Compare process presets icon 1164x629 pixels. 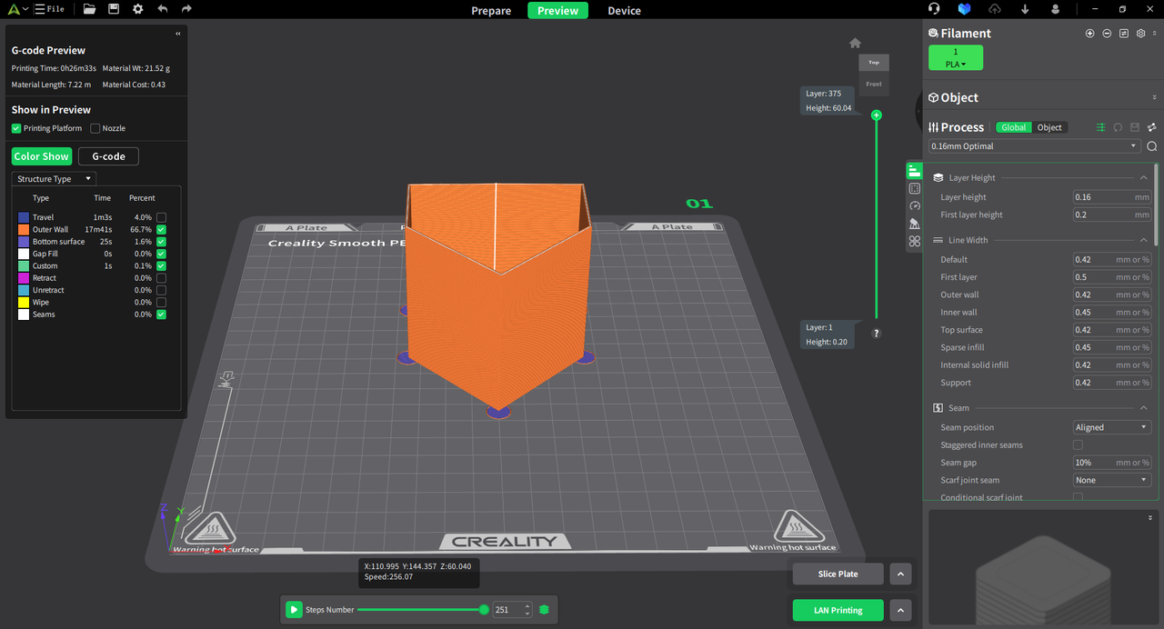(1152, 127)
